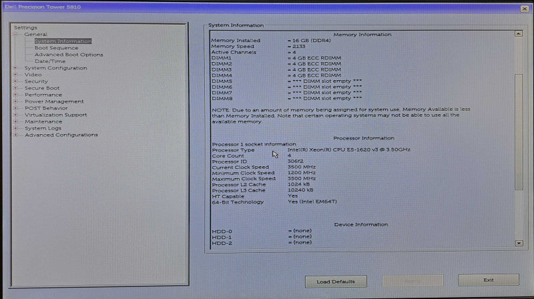Click the Processor Information heading
Screen dimensions: 534x299
click(364, 138)
